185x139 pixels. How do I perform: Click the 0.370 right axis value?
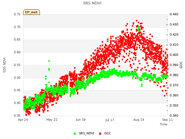click(x=174, y=85)
